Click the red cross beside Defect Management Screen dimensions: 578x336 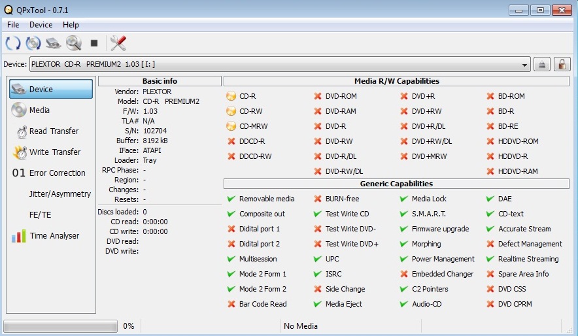490,244
